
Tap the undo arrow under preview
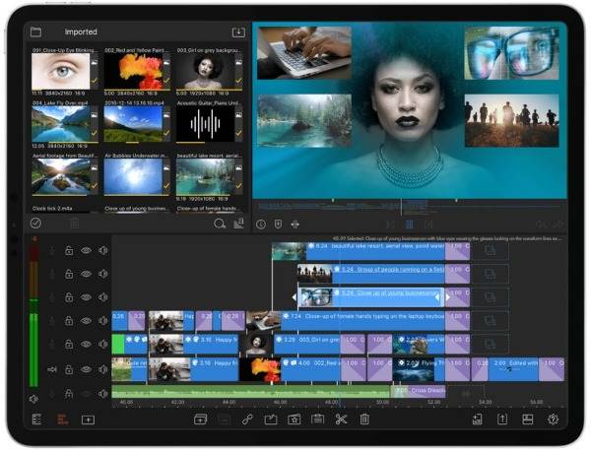click(541, 225)
